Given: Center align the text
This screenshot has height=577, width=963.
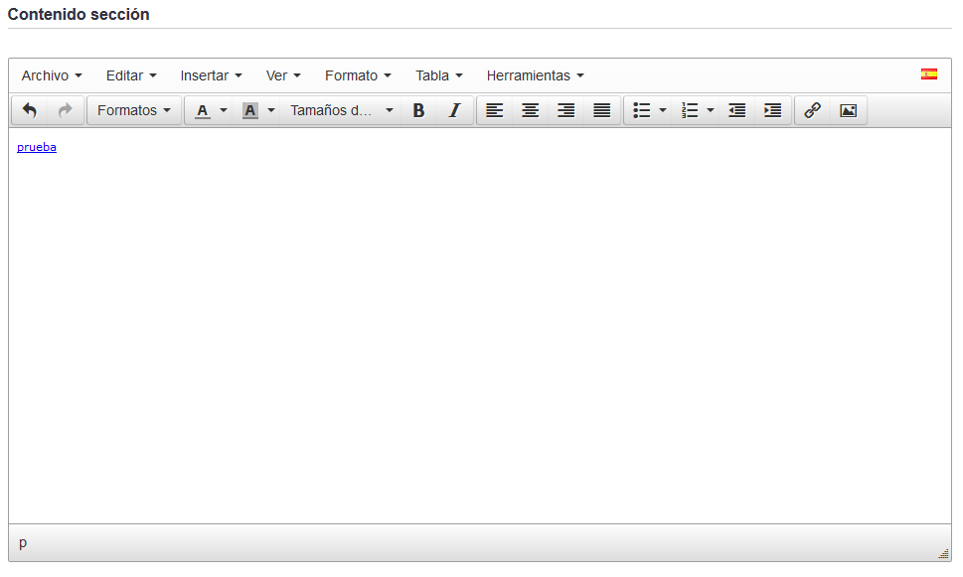Looking at the screenshot, I should (530, 110).
